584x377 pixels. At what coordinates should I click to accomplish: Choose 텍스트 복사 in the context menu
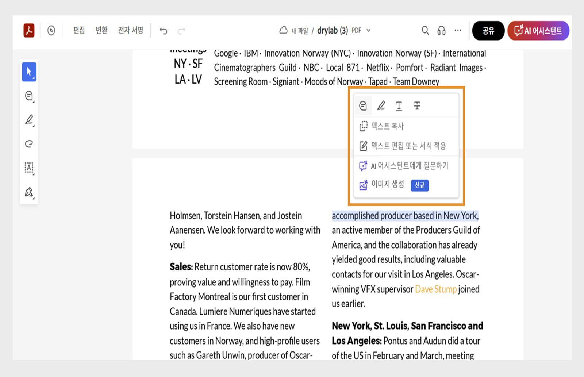pos(406,126)
